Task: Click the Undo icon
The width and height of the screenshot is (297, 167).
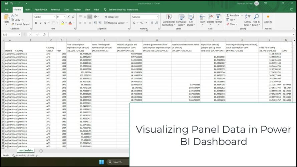Action: tap(12, 3)
